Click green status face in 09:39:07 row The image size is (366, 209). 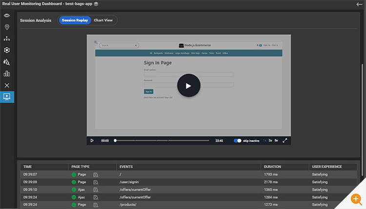click(74, 174)
